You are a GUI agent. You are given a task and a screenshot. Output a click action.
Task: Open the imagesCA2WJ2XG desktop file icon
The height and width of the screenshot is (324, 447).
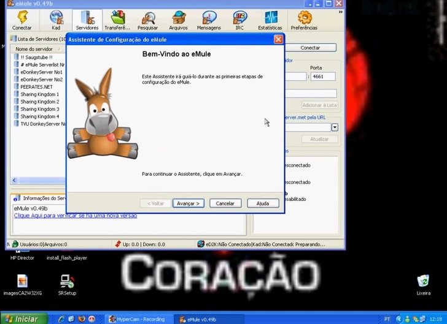pos(23,284)
